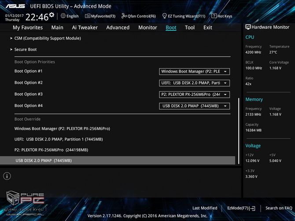The image size is (295, 221).
Task: Click +12V reading 12.096 V
Action: 252,161
